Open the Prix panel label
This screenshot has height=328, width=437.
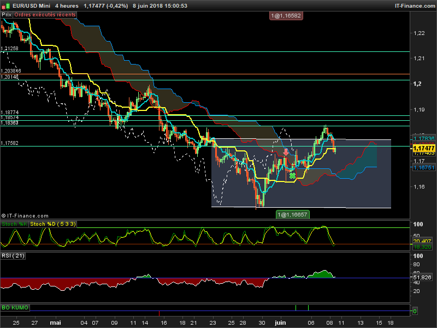pyautogui.click(x=7, y=15)
